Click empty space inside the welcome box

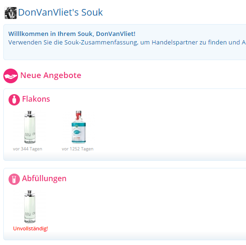point(127,53)
